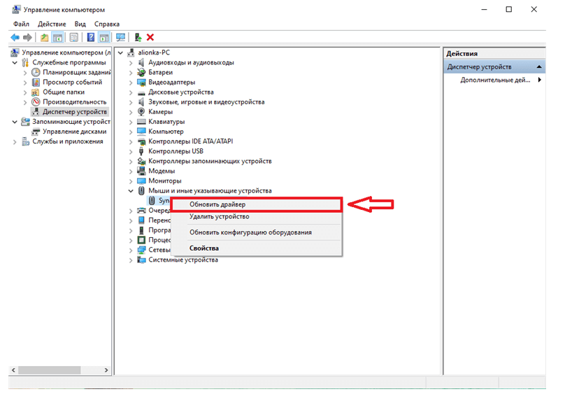Expand the Планировщик заданий node chevron

coord(25,73)
